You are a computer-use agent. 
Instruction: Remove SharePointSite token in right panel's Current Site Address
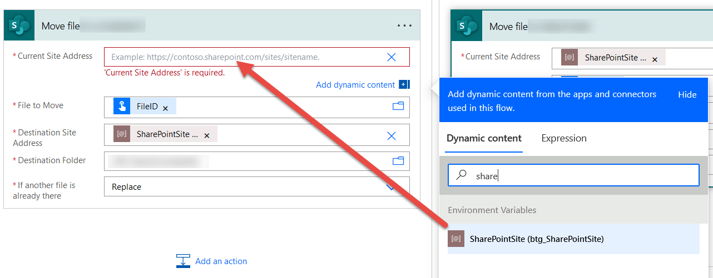click(655, 59)
